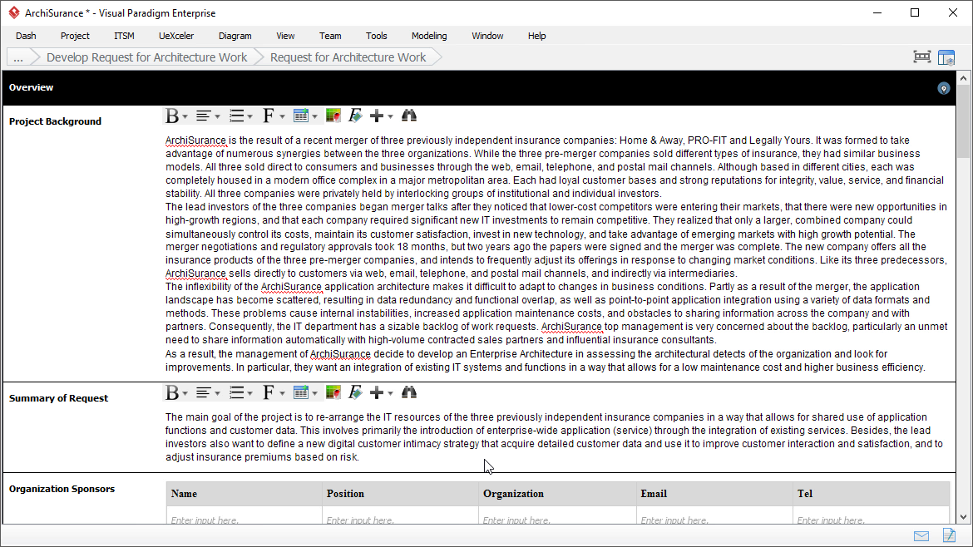Open the Dash menu

tap(26, 36)
